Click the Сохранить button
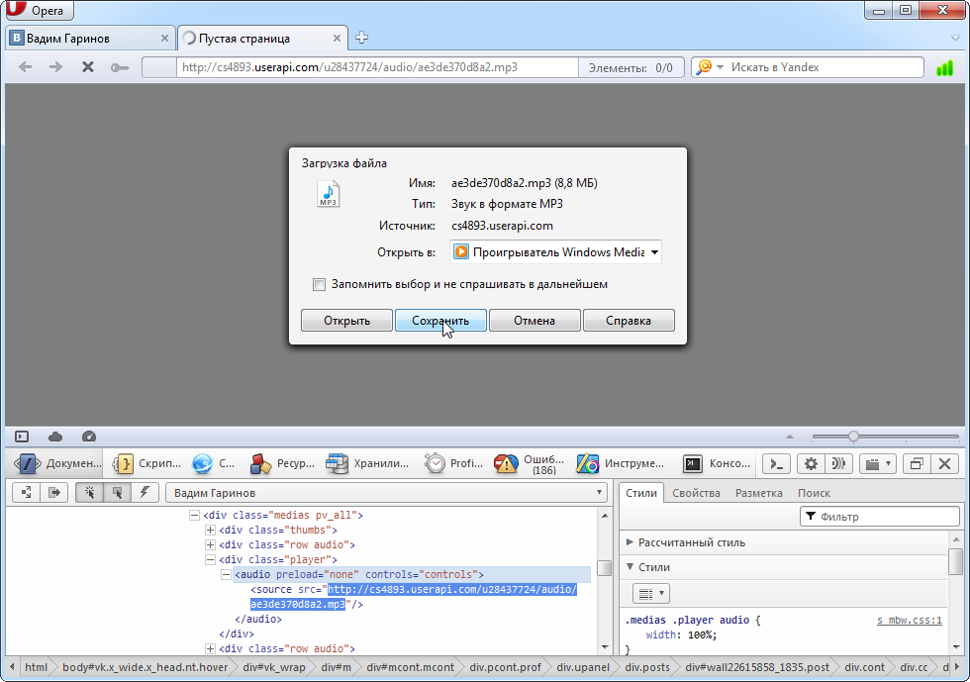The height and width of the screenshot is (682, 970). click(440, 321)
